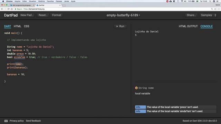Click the Wi-Fi status icon
The width and height of the screenshot is (221, 124).
pos(182,1)
